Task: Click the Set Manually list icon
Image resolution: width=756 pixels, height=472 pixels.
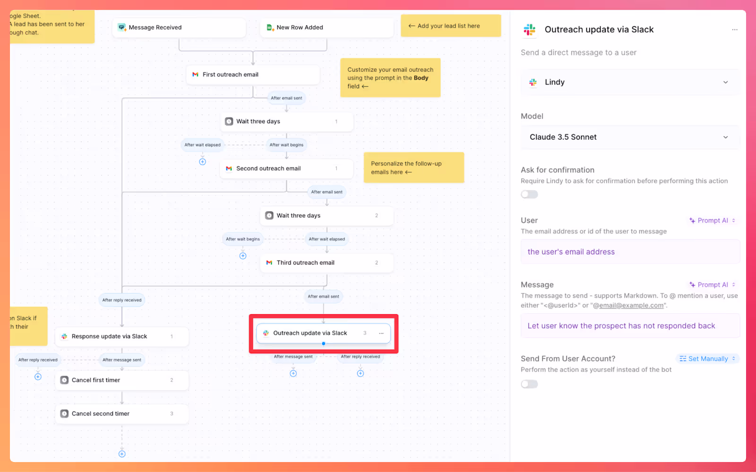Action: pyautogui.click(x=683, y=359)
